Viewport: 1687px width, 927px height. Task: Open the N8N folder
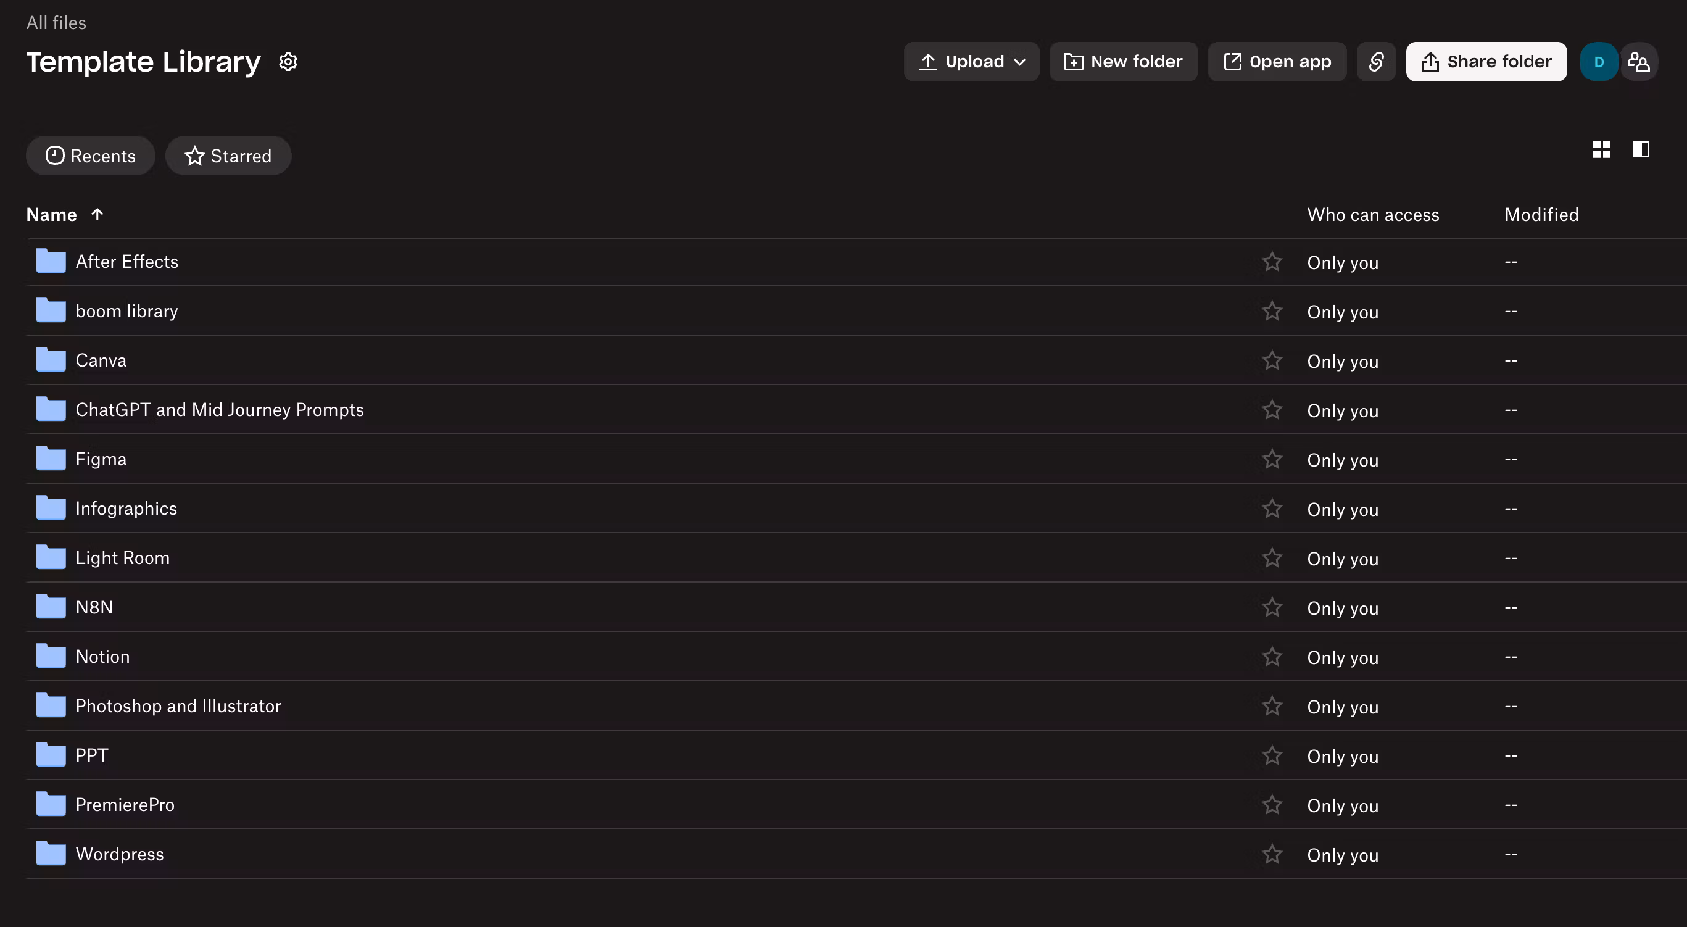click(x=94, y=607)
